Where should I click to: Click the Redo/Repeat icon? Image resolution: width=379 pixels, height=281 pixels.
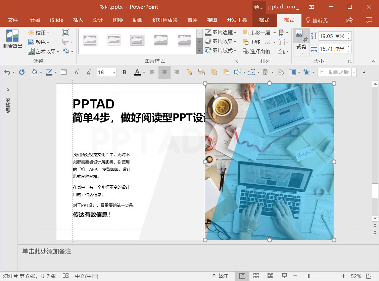coord(22,72)
